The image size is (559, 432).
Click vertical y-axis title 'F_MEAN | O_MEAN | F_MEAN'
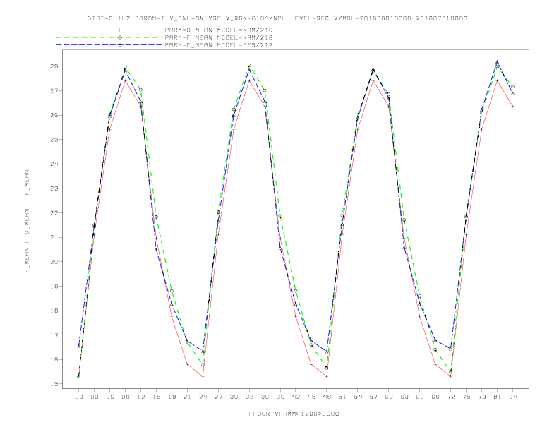click(27, 222)
